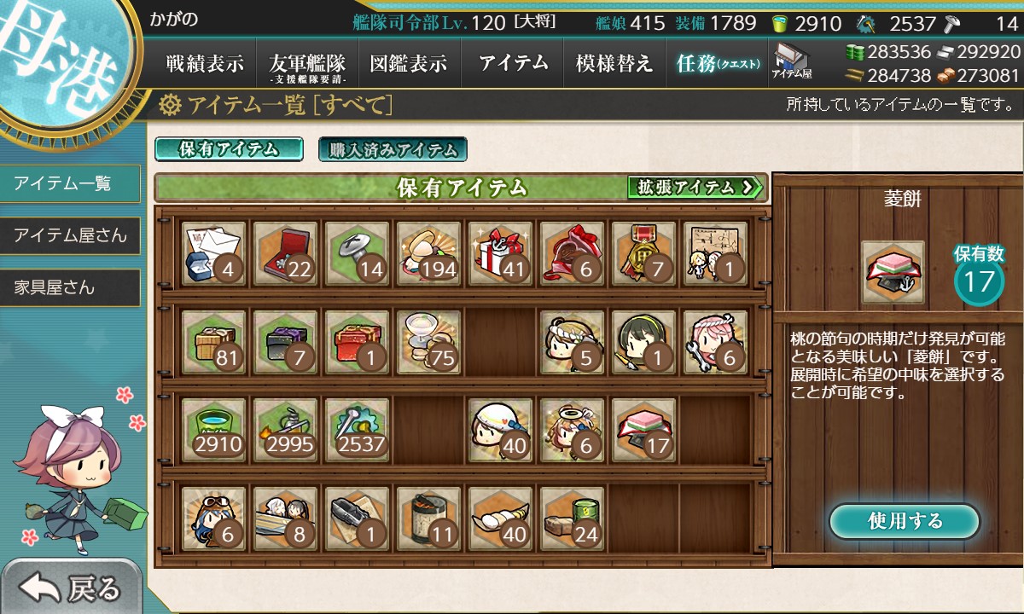Select アイテム屋さん in the sidebar
Viewport: 1024px width, 614px height.
[70, 235]
